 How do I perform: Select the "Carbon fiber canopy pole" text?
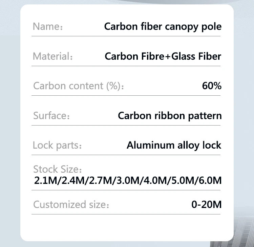coord(163,27)
